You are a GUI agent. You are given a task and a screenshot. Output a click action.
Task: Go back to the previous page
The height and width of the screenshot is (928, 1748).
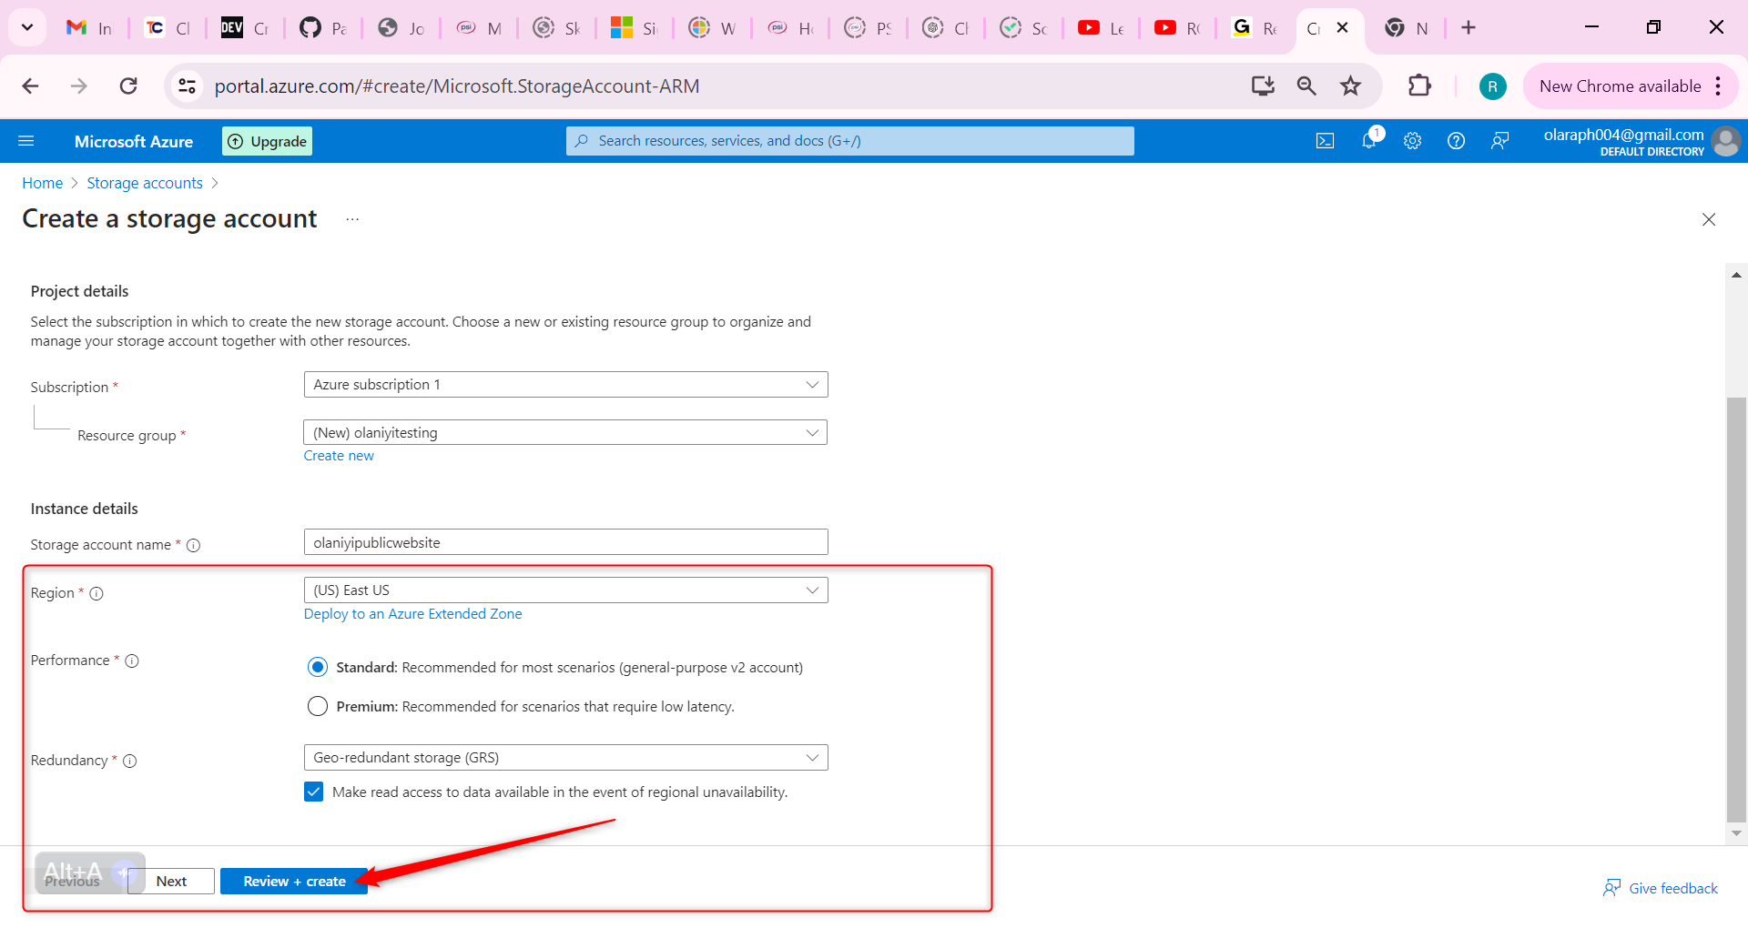[30, 86]
